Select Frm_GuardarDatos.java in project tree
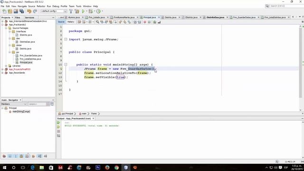The image size is (304, 171). pyautogui.click(x=31, y=56)
